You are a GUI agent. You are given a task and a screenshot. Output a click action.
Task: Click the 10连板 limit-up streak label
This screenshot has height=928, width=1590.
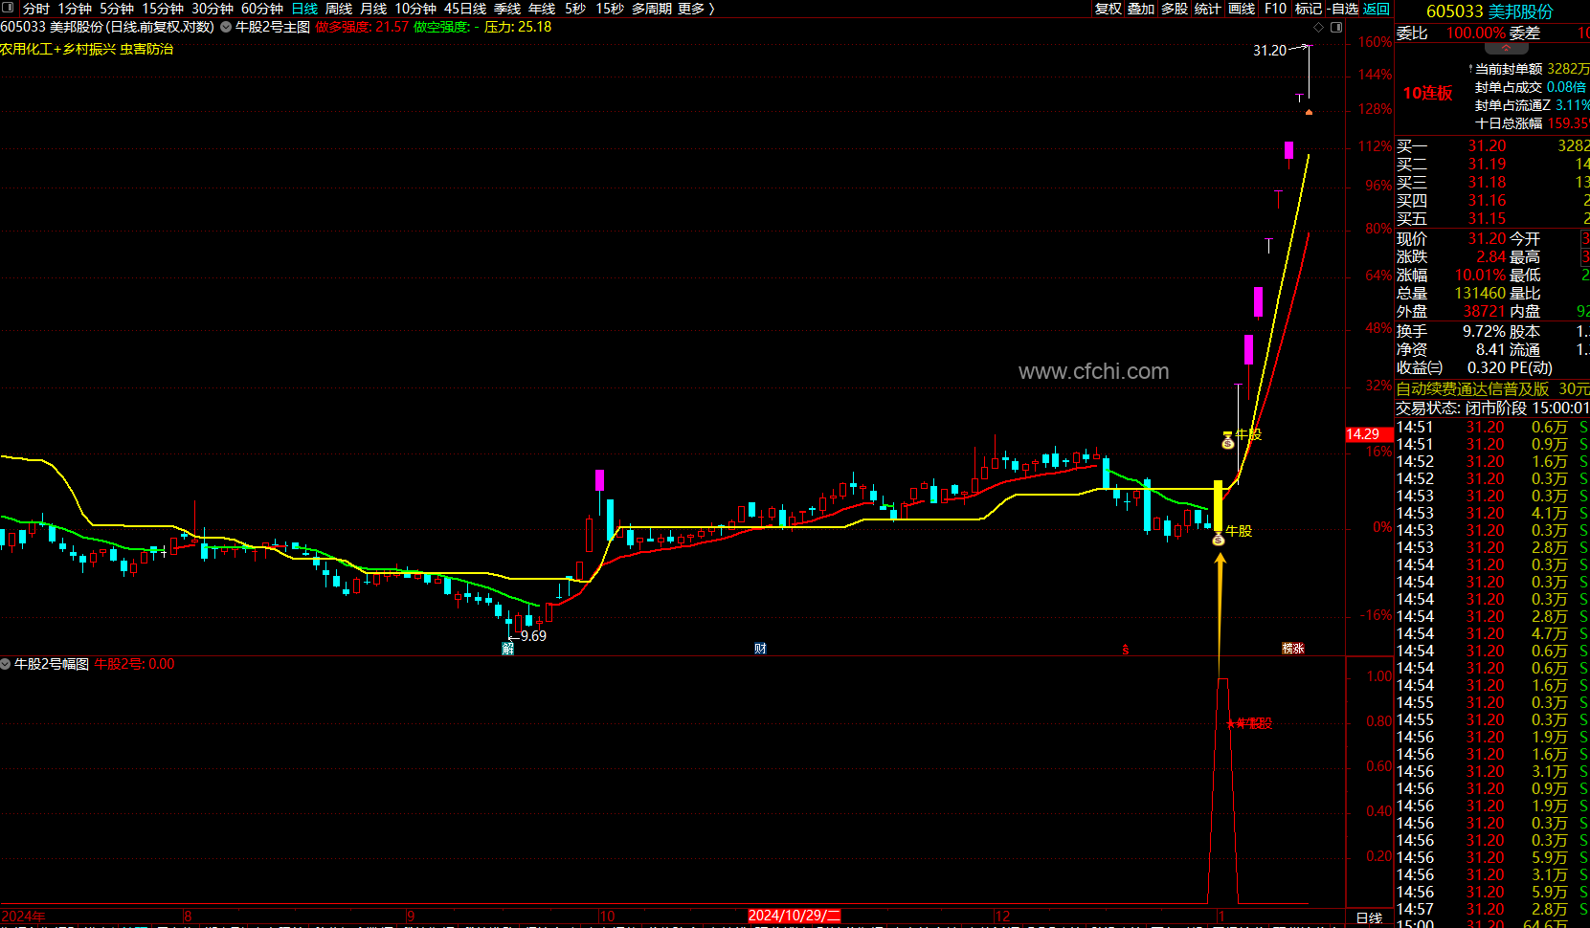(1428, 93)
